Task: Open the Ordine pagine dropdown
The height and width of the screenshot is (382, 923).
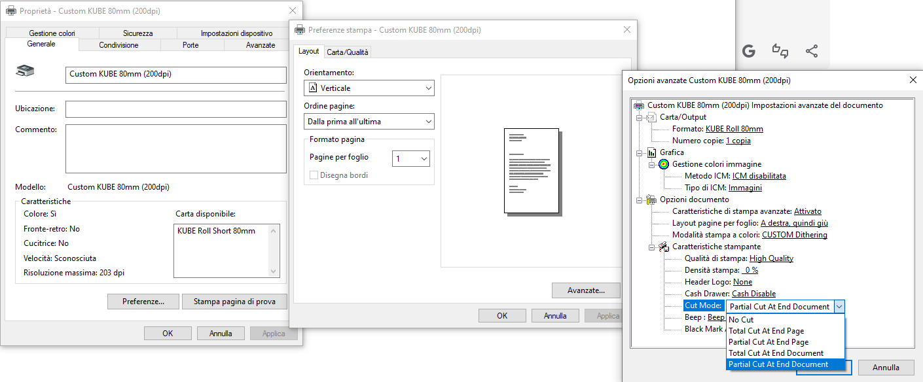Action: [x=369, y=122]
